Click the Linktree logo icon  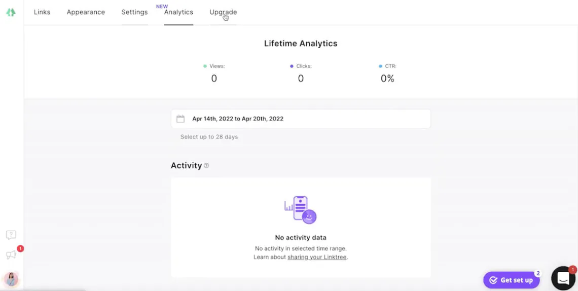[x=11, y=12]
